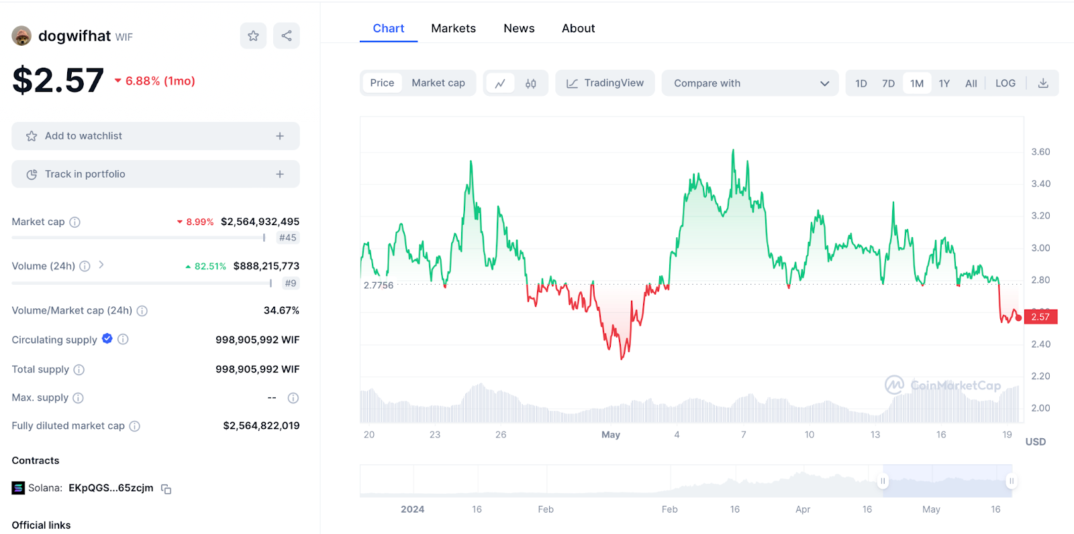Click the 2.7756 baseline label on chart
The width and height of the screenshot is (1074, 534).
coord(379,285)
